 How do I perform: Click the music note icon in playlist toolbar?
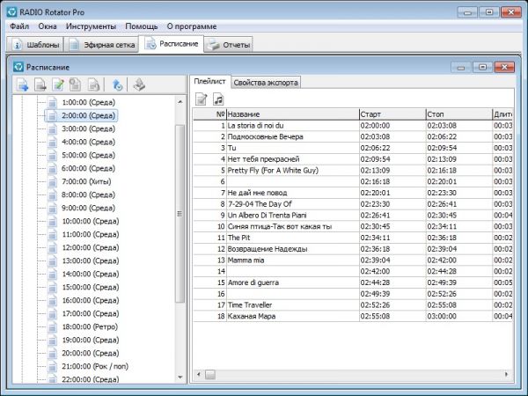click(x=218, y=99)
